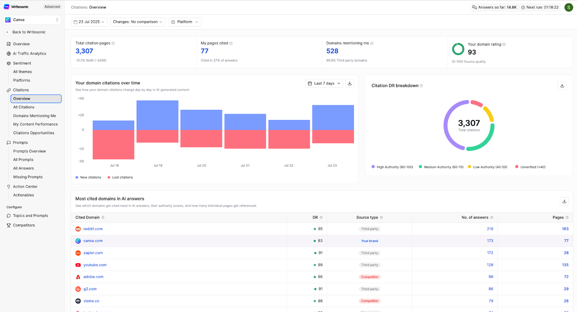Open Topics and Prompts settings
The width and height of the screenshot is (577, 312).
(30, 216)
